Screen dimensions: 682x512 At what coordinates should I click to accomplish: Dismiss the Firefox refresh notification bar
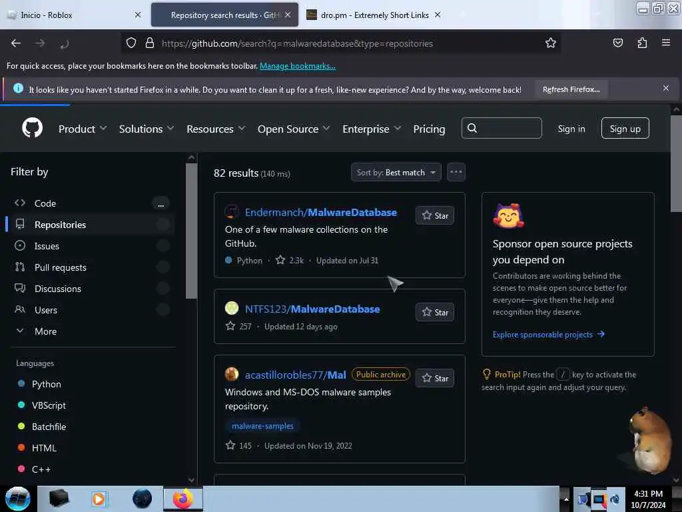[666, 88]
